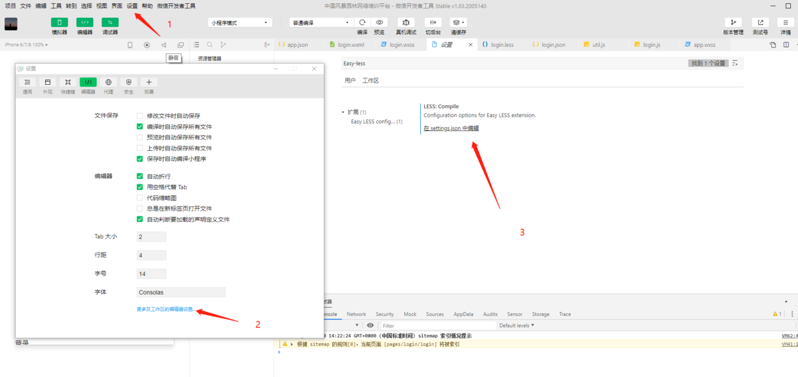
Task: Enable 修改文件时自动保存 checkbox
Action: 140,116
